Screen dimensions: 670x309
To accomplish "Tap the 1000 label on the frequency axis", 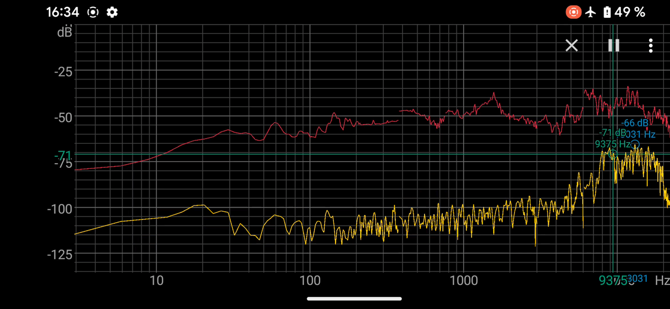I will (x=464, y=281).
